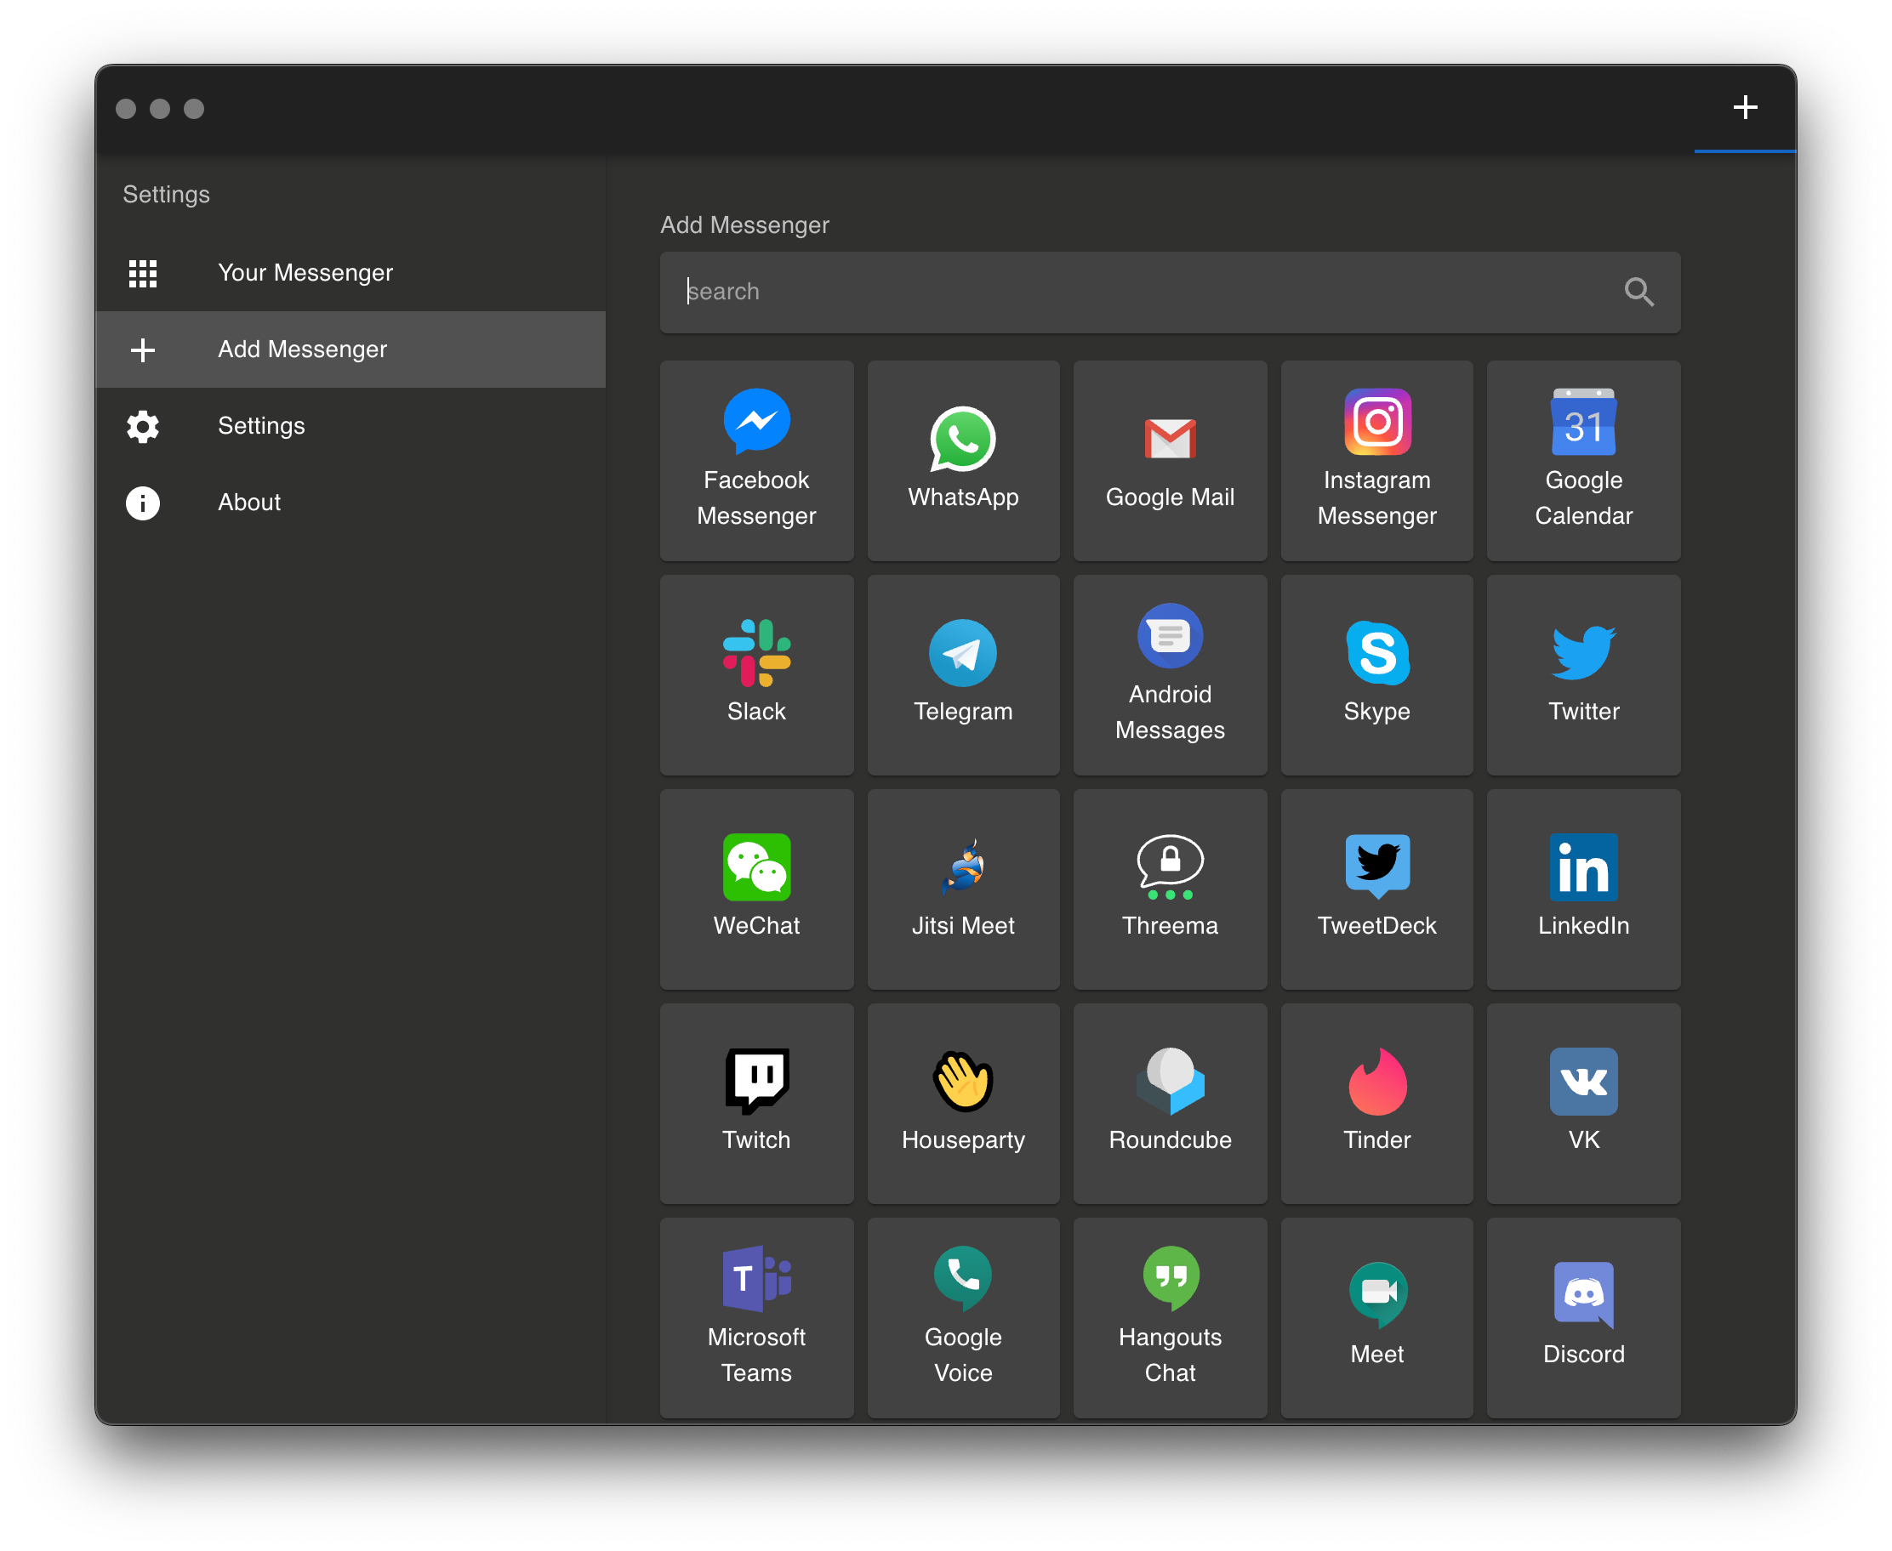Click the plus tab in title bar
Viewport: 1892px width, 1551px height.
pos(1745,108)
